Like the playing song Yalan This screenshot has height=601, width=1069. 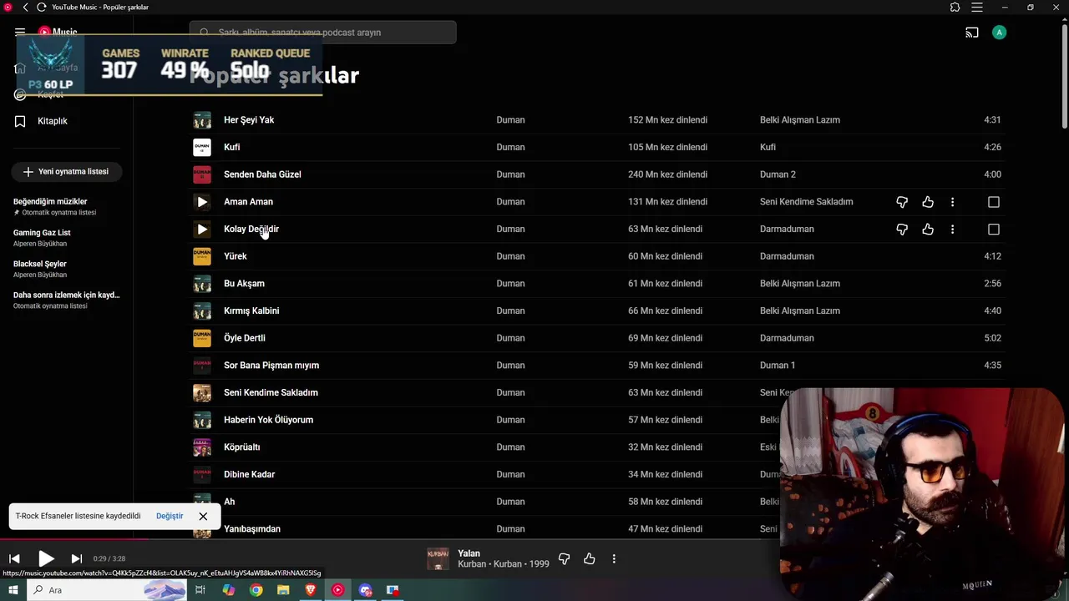tap(590, 558)
